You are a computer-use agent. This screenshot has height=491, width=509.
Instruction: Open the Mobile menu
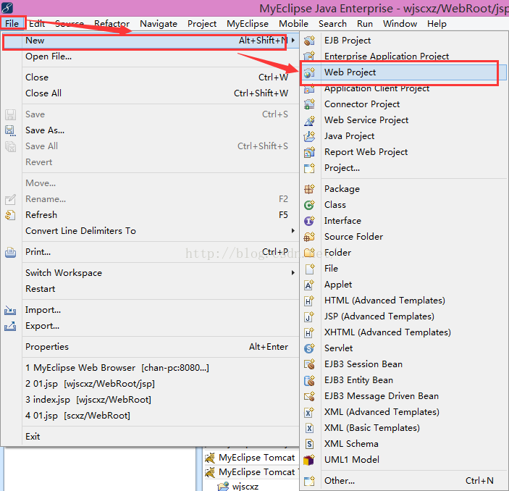[293, 24]
